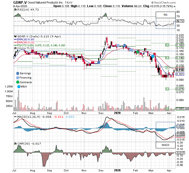Screen dimensions: 189x173
Task: Click the 'CMF(30) -0.017' panel label
Action: click(29, 143)
